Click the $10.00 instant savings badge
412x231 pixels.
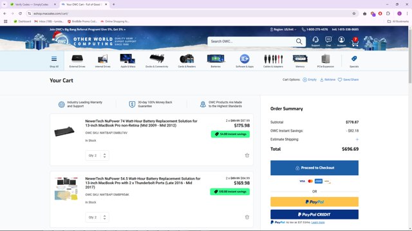point(230,192)
